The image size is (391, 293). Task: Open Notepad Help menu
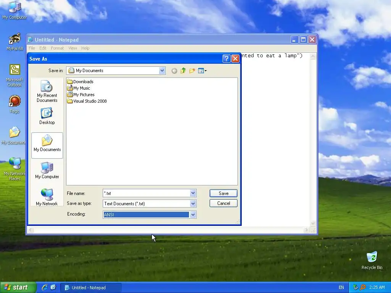[x=85, y=48]
